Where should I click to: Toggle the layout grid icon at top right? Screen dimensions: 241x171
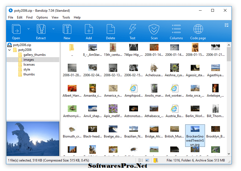[226, 25]
